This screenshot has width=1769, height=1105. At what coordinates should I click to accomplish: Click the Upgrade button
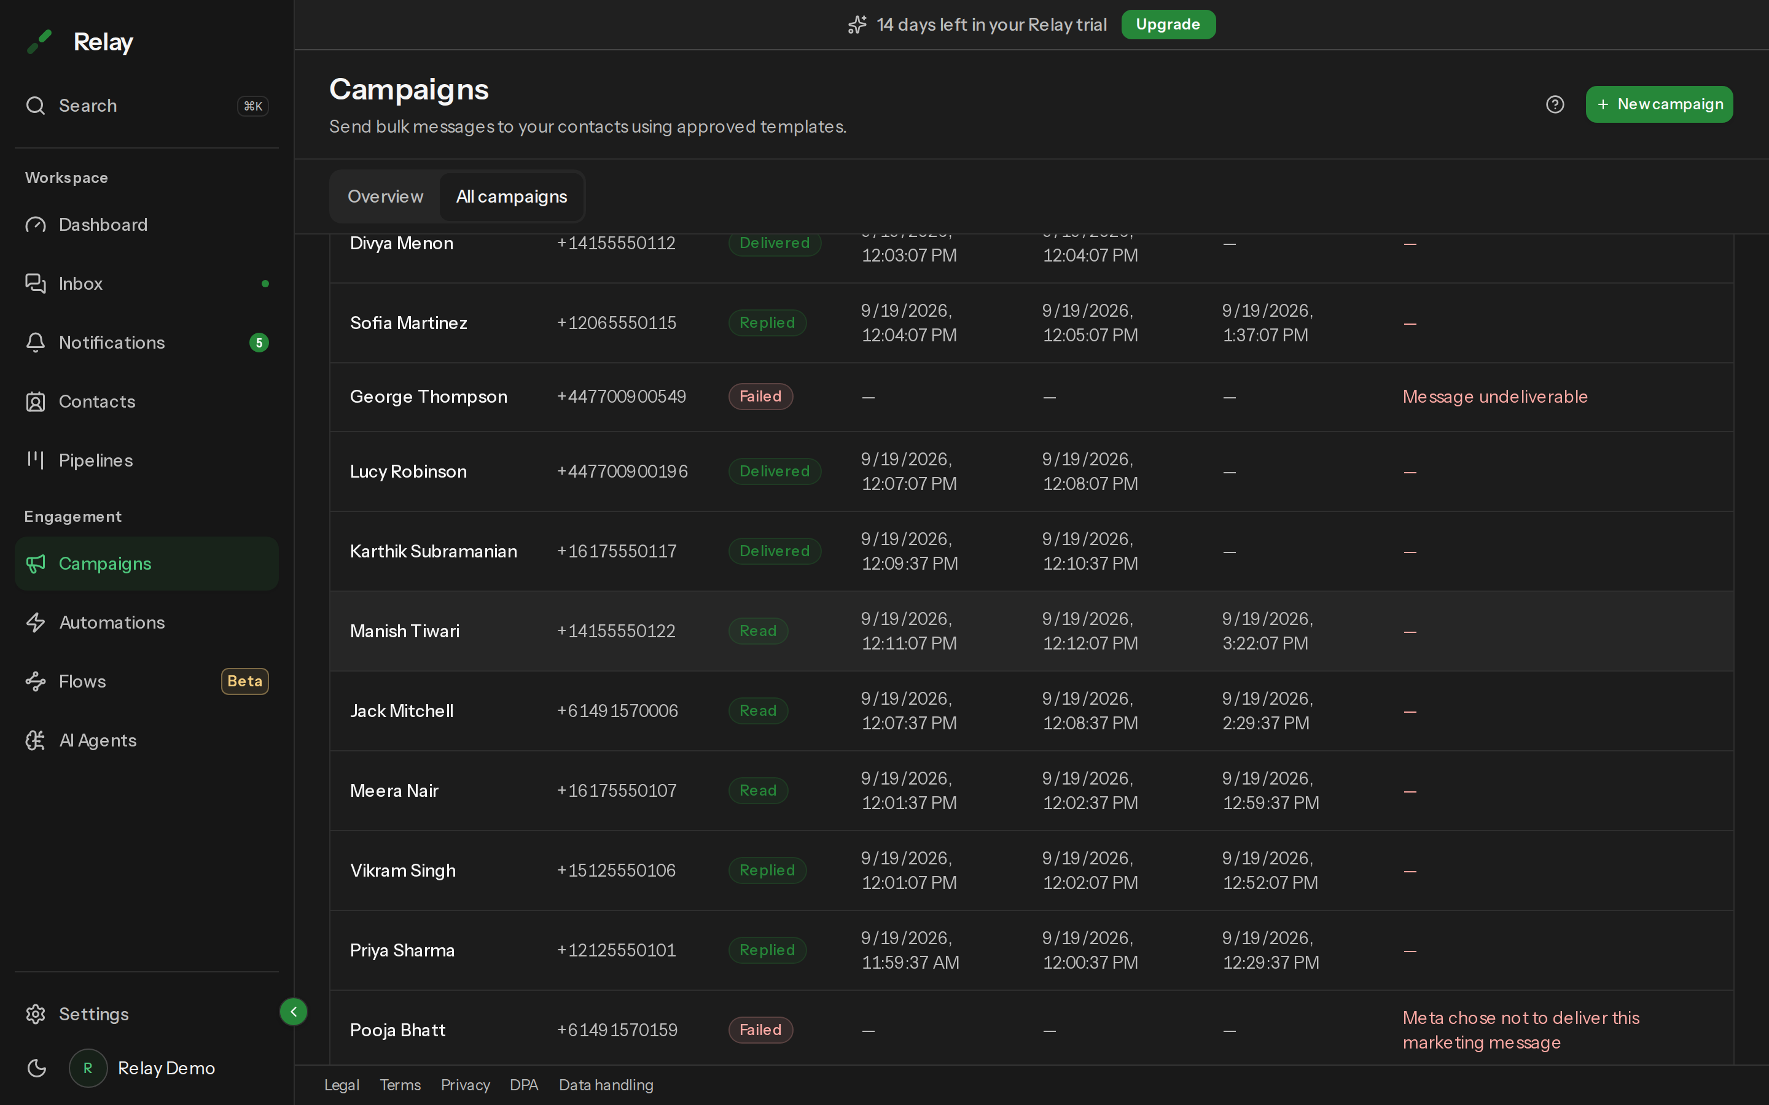pos(1168,25)
